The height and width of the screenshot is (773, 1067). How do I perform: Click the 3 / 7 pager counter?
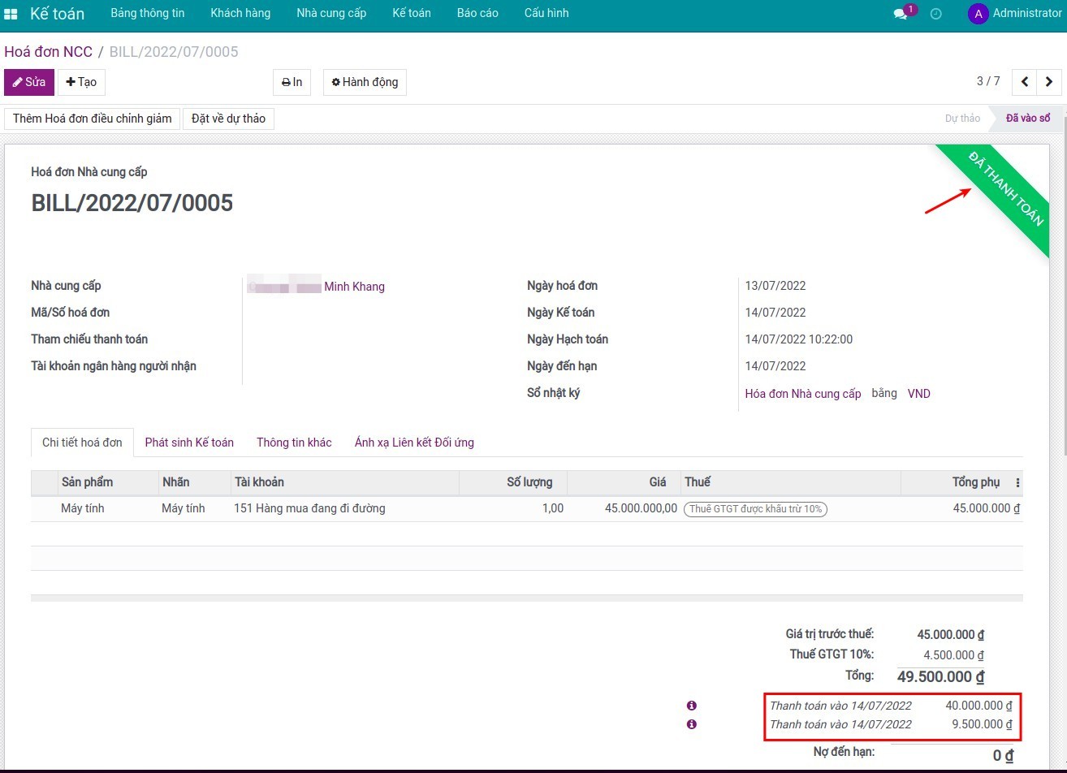988,81
